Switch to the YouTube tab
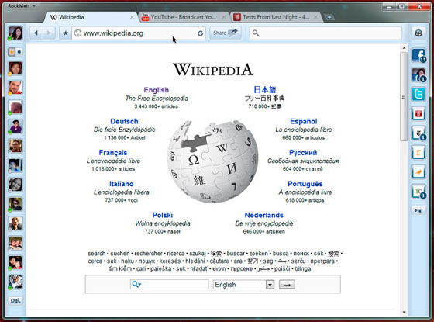 pyautogui.click(x=183, y=17)
